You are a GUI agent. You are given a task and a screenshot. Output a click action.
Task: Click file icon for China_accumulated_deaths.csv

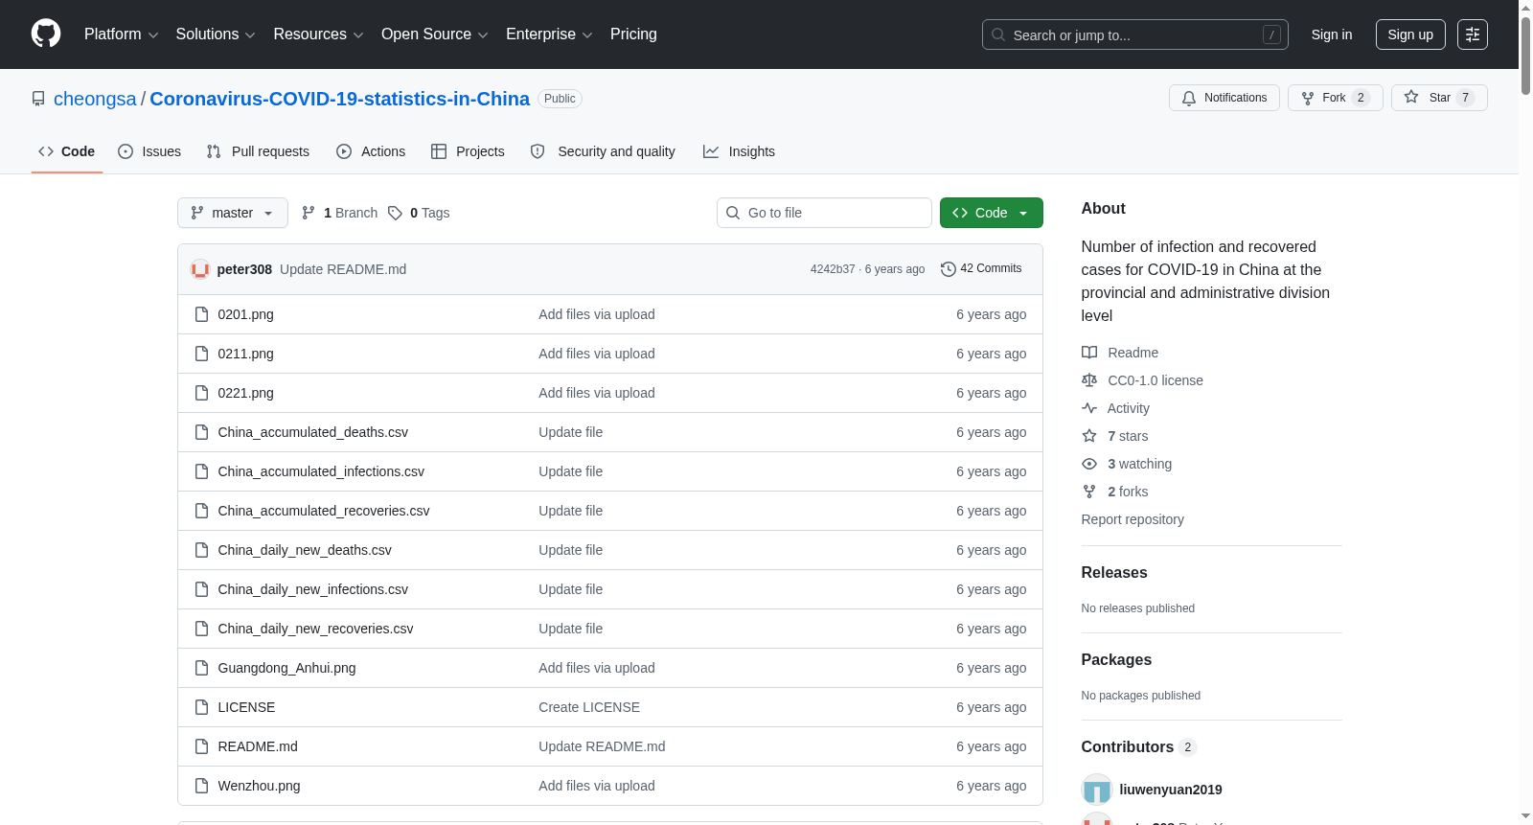pyautogui.click(x=201, y=432)
